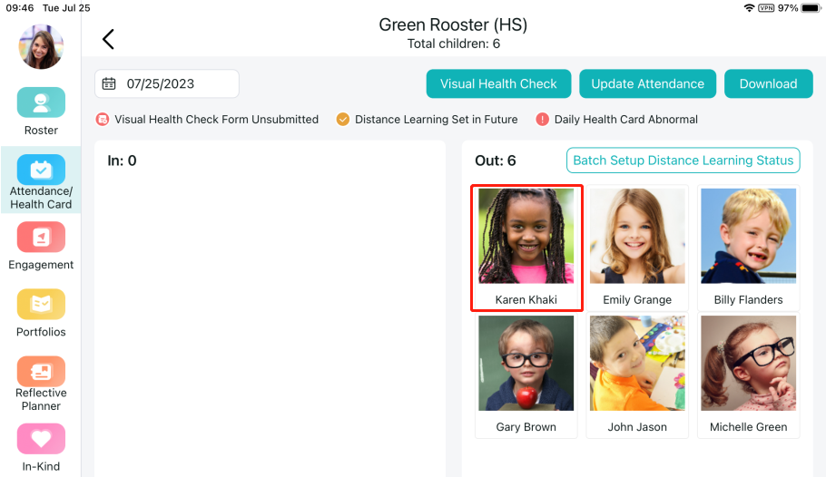Viewport: 826px width, 477px height.
Task: Click 'Visual Health Check Form Unsubmitted' text
Action: 217,120
